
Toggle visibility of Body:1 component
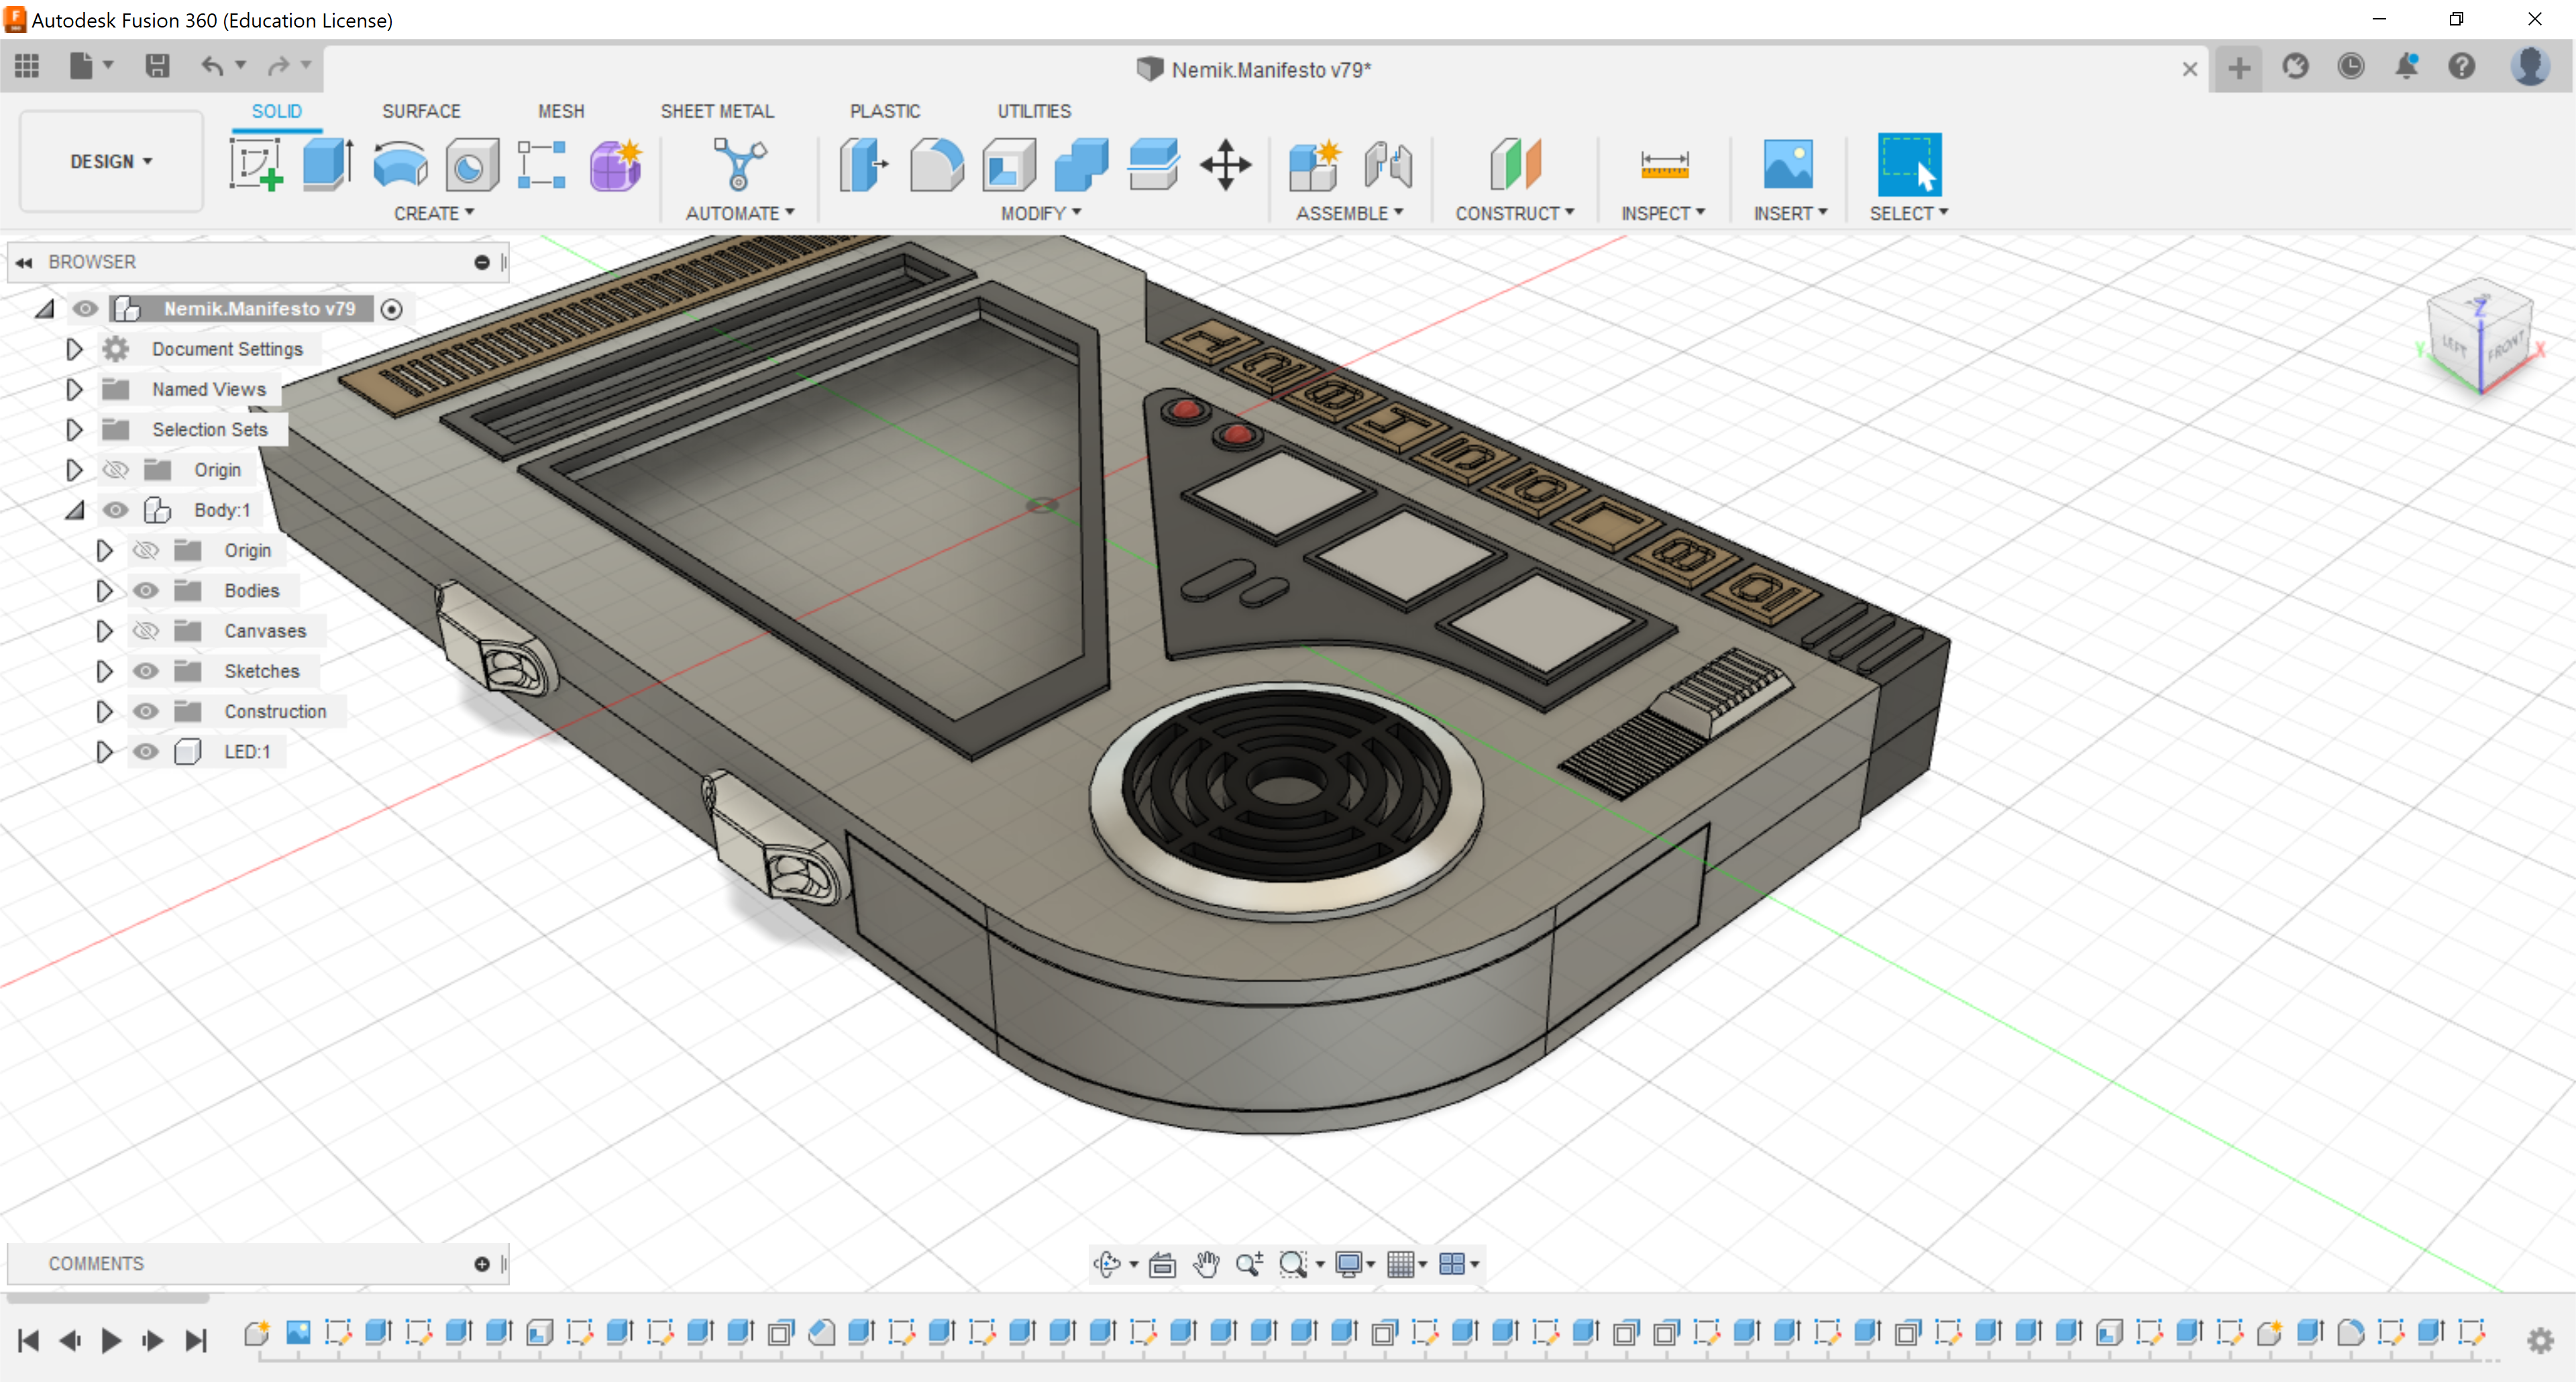pos(116,510)
